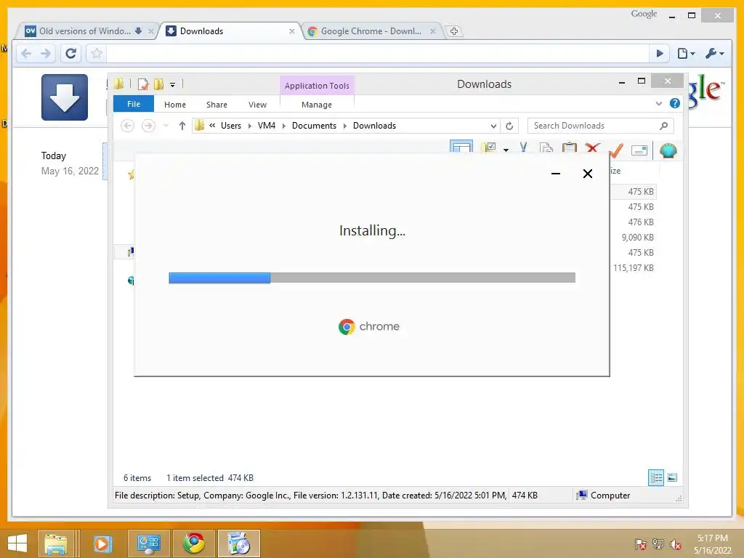Image resolution: width=744 pixels, height=558 pixels.
Task: Click the Go play arrow in Chrome
Action: [660, 54]
